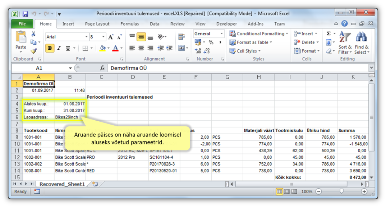Viewport: 386px width, 207px height.
Task: Apply Comma Style
Action: pyautogui.click(x=220, y=42)
